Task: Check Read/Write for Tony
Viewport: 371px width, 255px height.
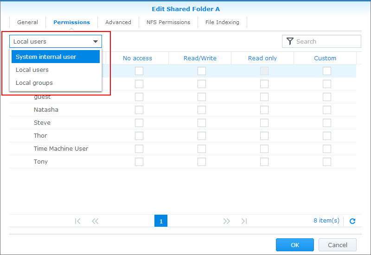Action: point(202,162)
